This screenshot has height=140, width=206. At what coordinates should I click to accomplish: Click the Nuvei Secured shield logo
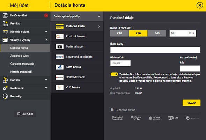155,118
